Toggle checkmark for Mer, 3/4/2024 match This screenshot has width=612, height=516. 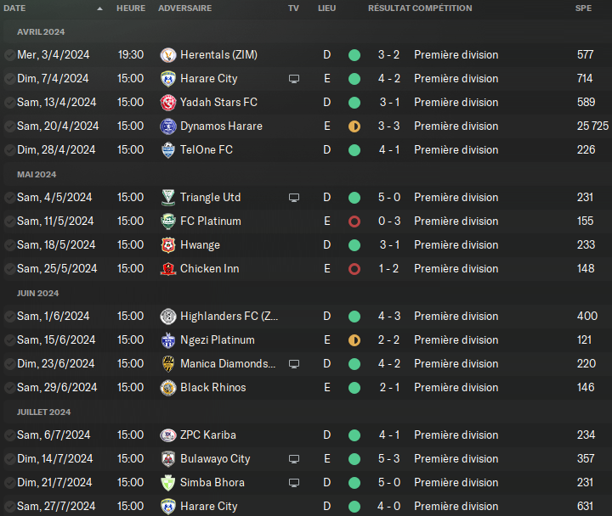(9, 55)
